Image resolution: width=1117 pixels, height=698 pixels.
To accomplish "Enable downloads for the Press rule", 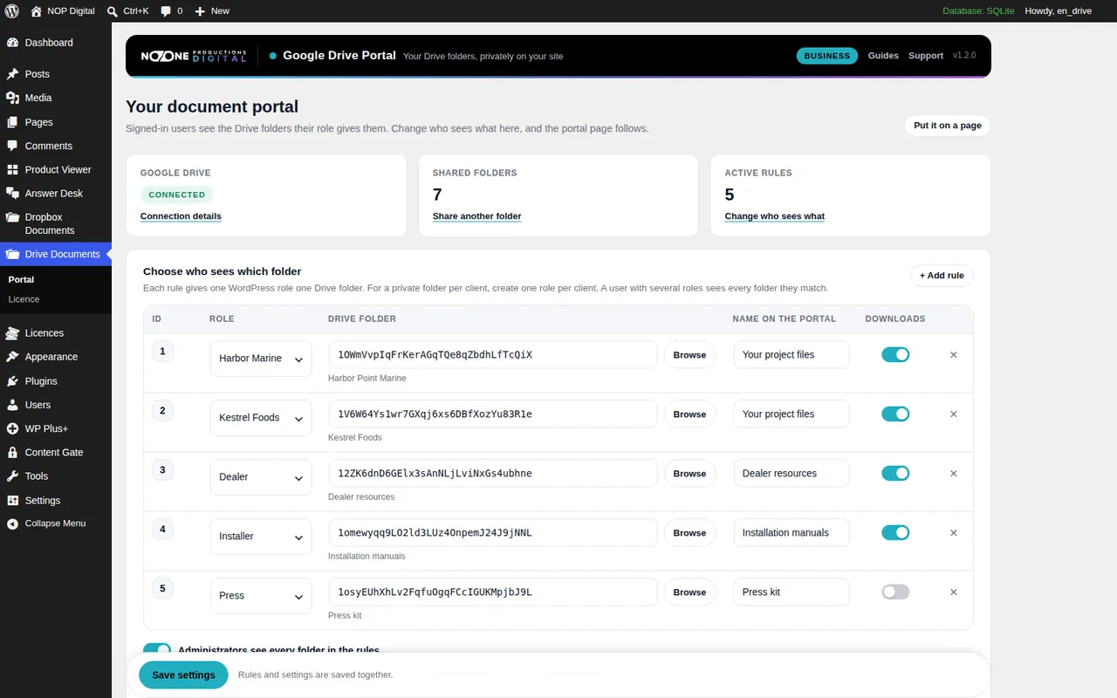I will [895, 592].
